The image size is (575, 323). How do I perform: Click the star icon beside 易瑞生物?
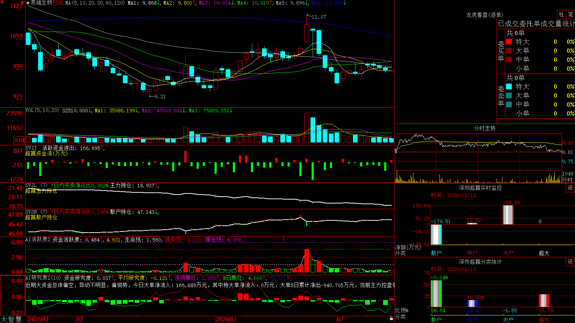[28, 3]
